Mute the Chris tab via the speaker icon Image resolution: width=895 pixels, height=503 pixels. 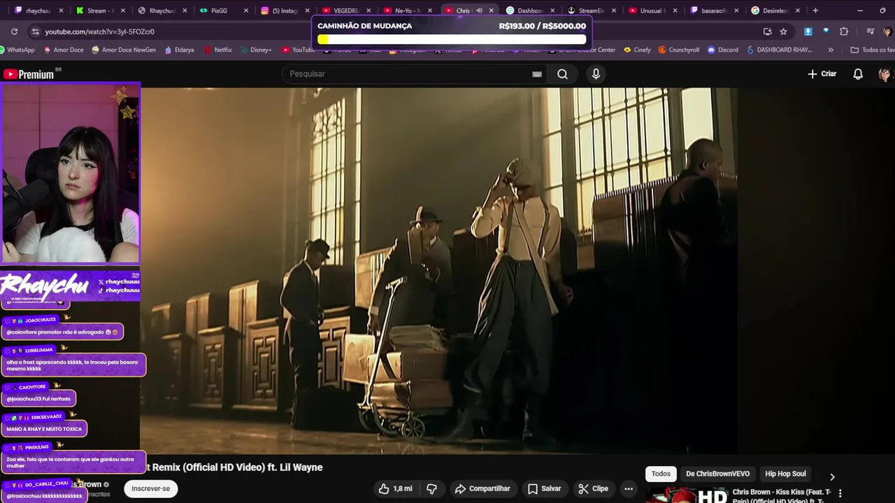[479, 10]
